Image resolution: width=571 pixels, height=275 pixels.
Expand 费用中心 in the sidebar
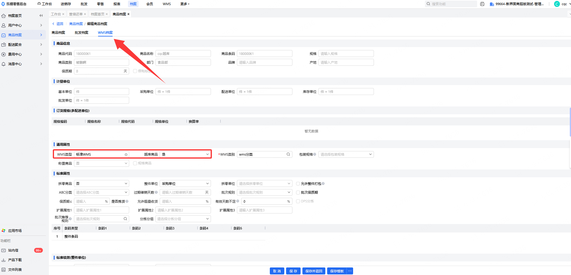[41, 54]
